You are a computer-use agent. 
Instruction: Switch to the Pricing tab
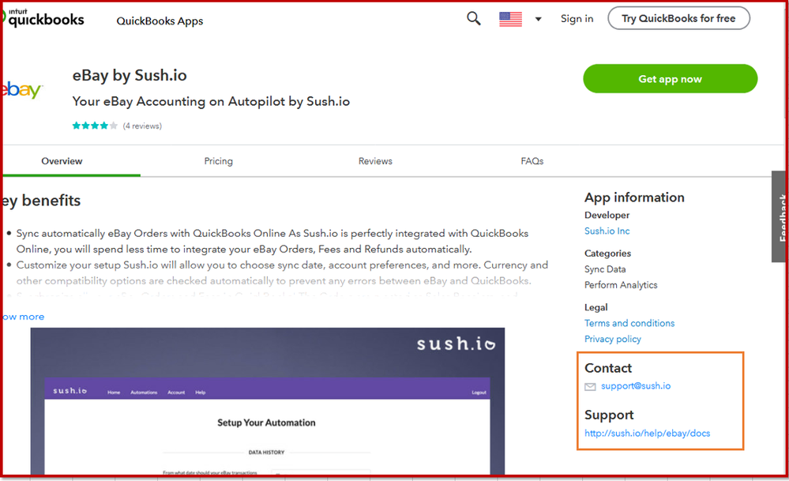[x=219, y=160]
